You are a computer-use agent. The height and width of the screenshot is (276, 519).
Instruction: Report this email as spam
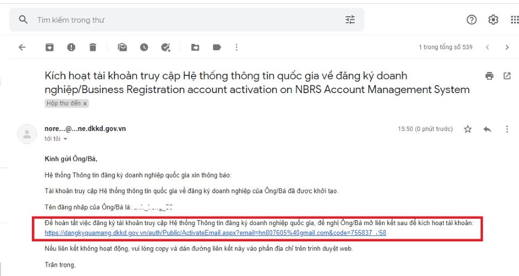71,48
